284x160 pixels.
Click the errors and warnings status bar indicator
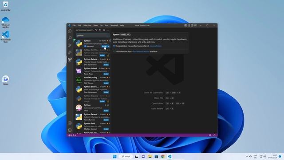click(72, 135)
